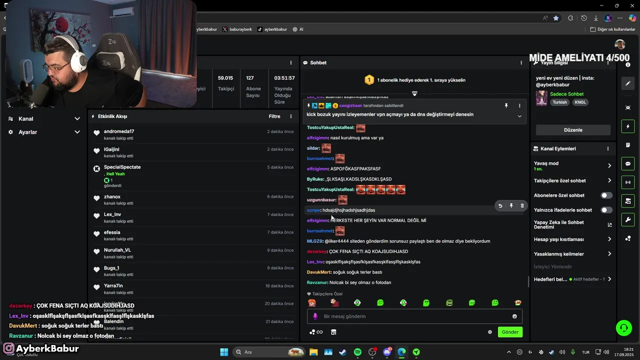The width and height of the screenshot is (640, 360).
Task: Send message with Gönder button
Action: coord(510,332)
